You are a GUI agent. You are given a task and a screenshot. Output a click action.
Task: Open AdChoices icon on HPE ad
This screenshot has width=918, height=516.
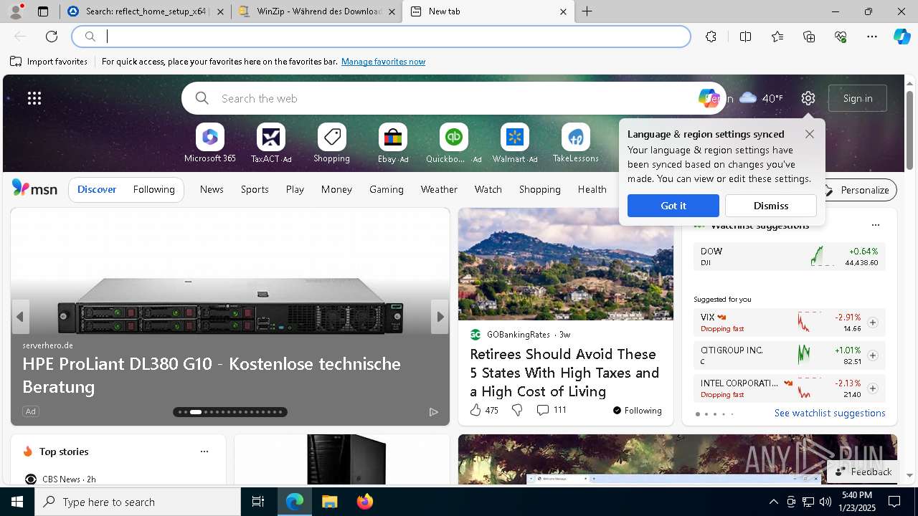click(434, 411)
